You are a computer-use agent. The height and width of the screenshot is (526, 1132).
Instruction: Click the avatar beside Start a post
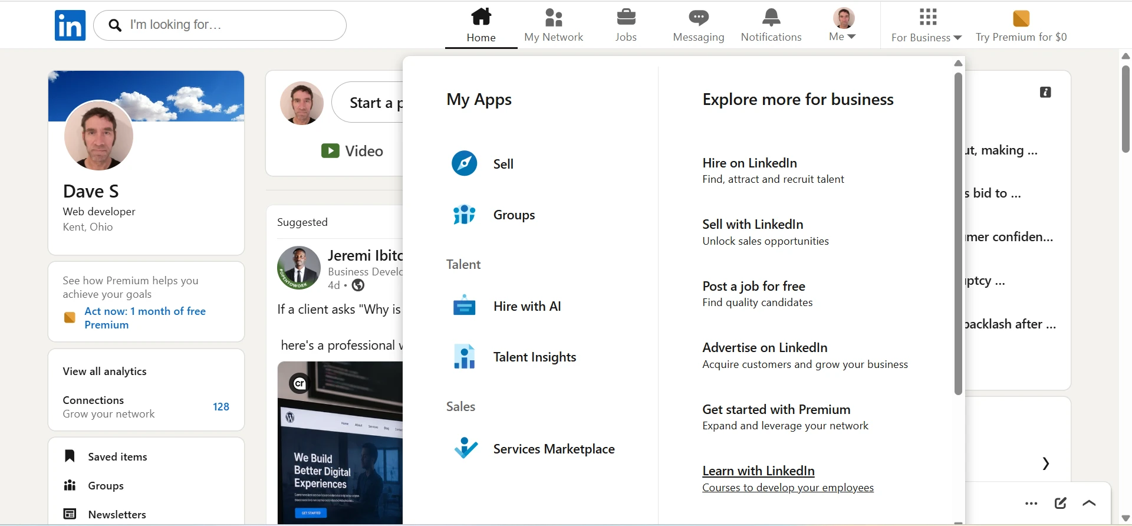point(302,103)
